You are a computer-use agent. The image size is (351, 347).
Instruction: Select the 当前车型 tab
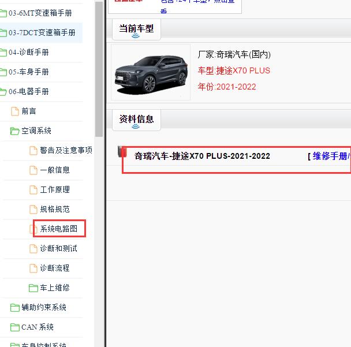point(136,29)
